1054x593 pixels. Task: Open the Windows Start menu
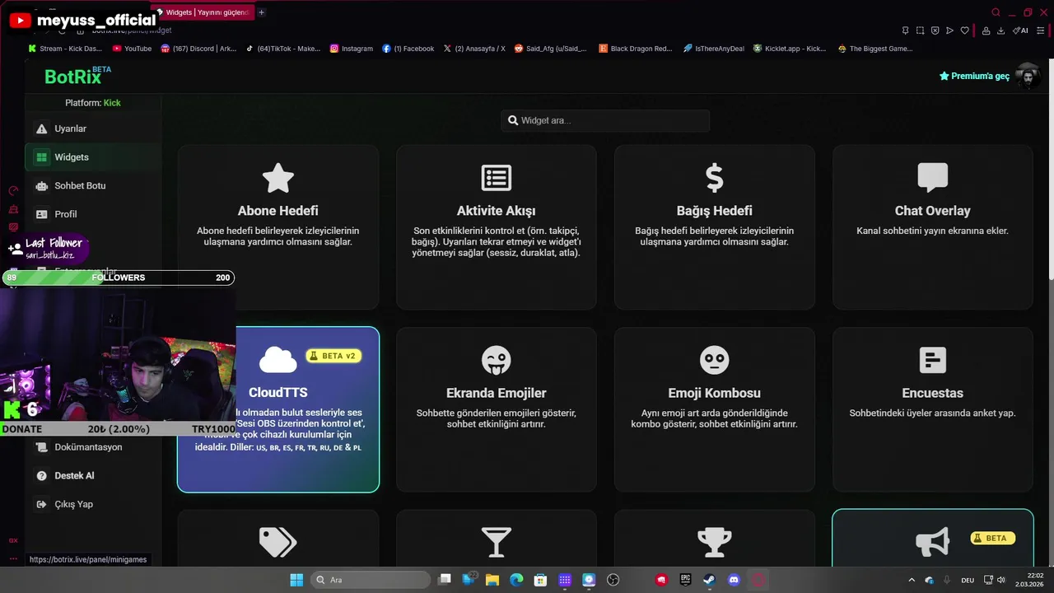[x=296, y=580]
